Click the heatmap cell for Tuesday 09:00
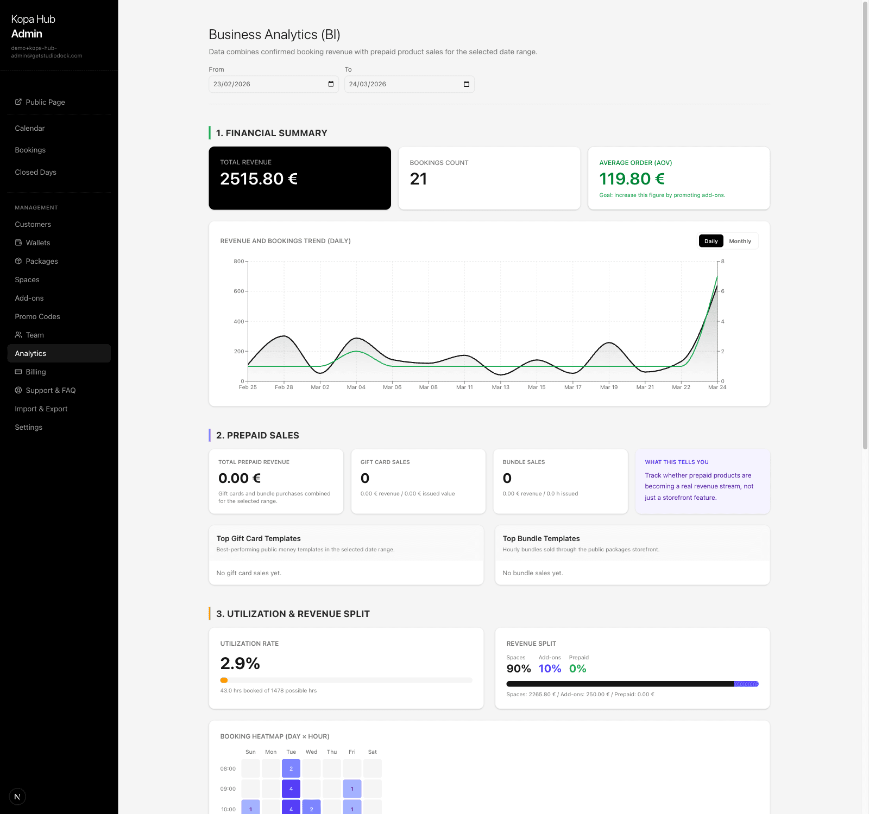Screen dimensions: 869x814 pos(291,788)
